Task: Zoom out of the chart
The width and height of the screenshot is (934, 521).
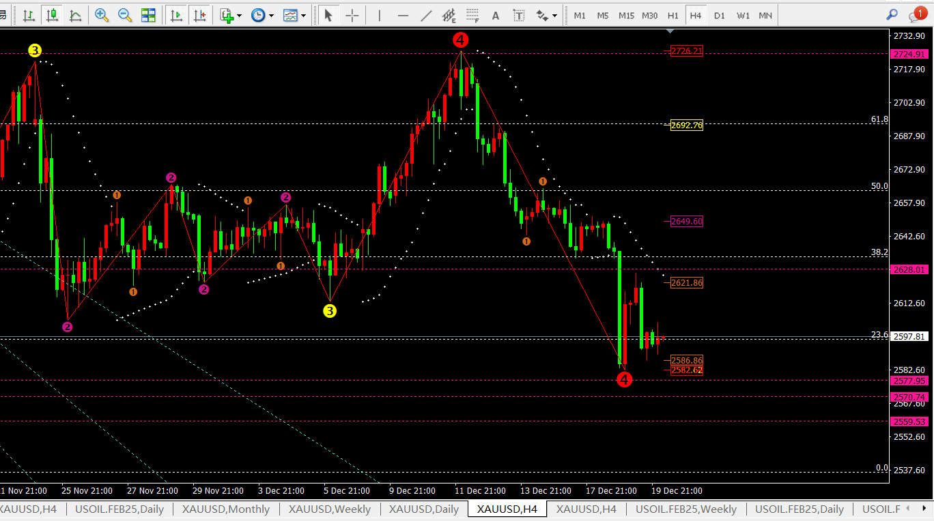Action: [125, 15]
